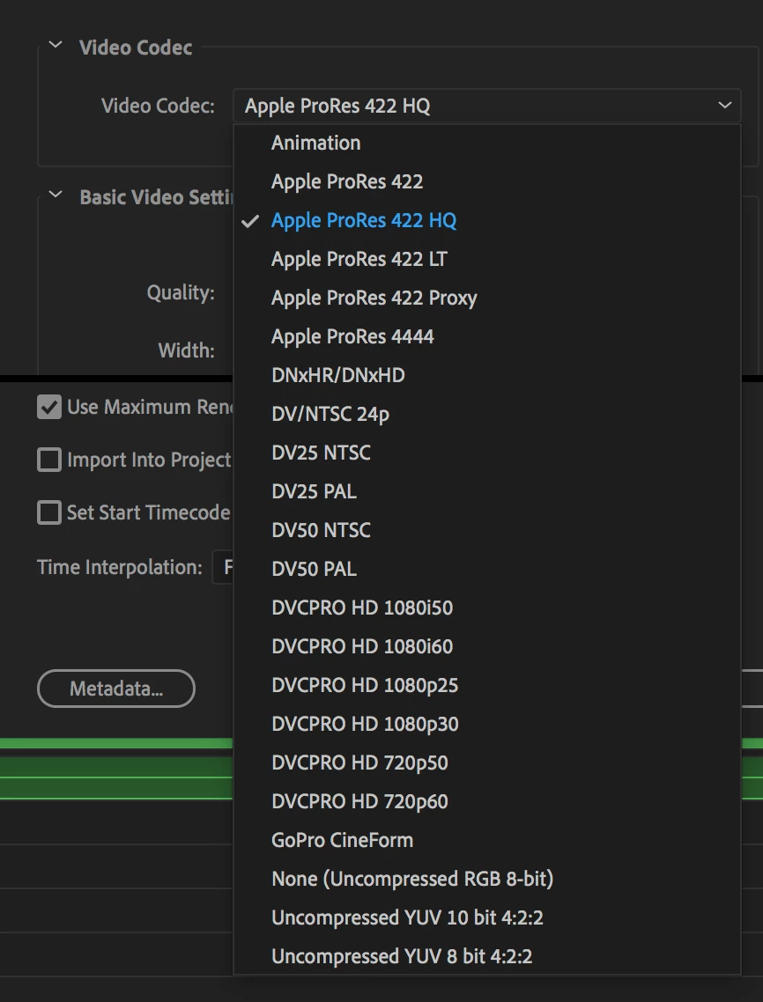Choose Apple ProRes 422 Proxy
Image resolution: width=763 pixels, height=1002 pixels.
(x=486, y=298)
